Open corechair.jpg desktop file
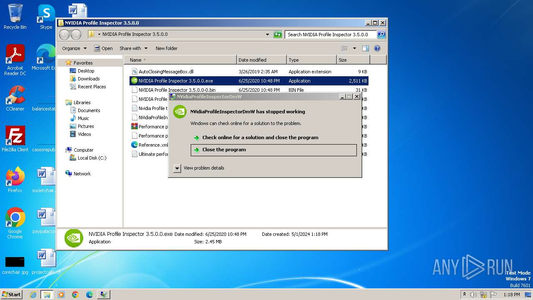Image resolution: width=533 pixels, height=300 pixels. pyautogui.click(x=15, y=264)
